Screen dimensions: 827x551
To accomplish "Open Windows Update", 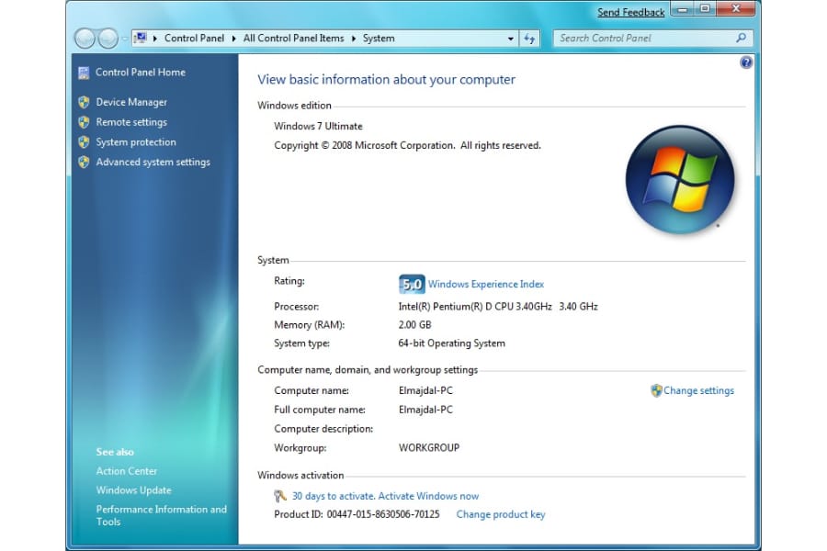I will pos(133,490).
